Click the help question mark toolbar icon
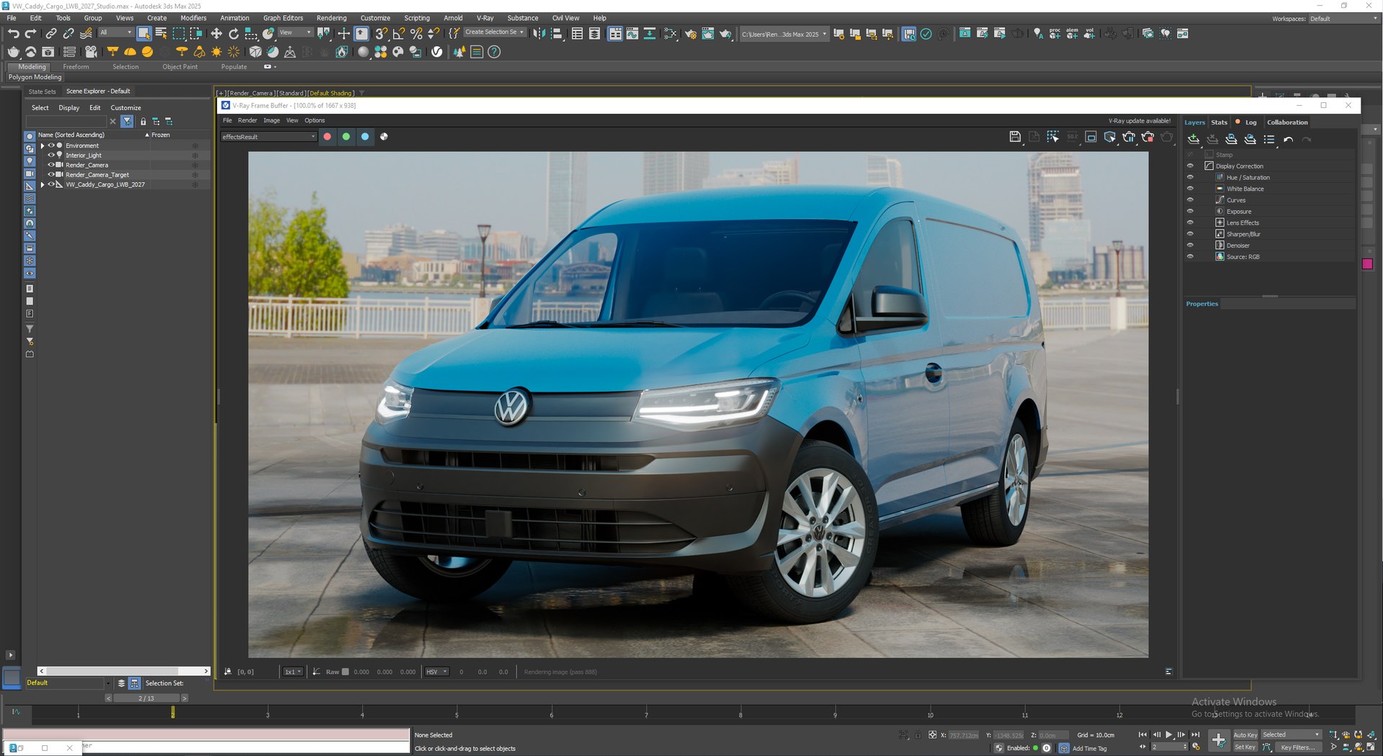Image resolution: width=1383 pixels, height=756 pixels. click(494, 52)
